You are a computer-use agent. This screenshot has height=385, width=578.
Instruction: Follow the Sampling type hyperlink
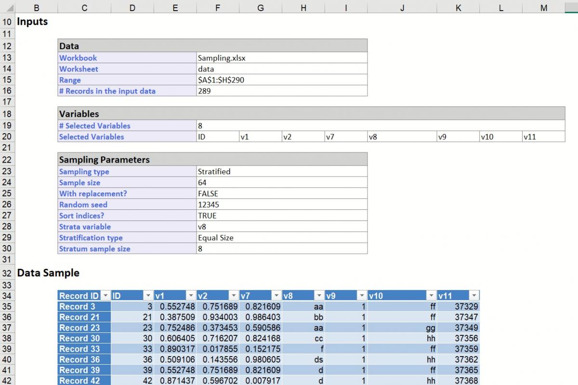pos(84,171)
